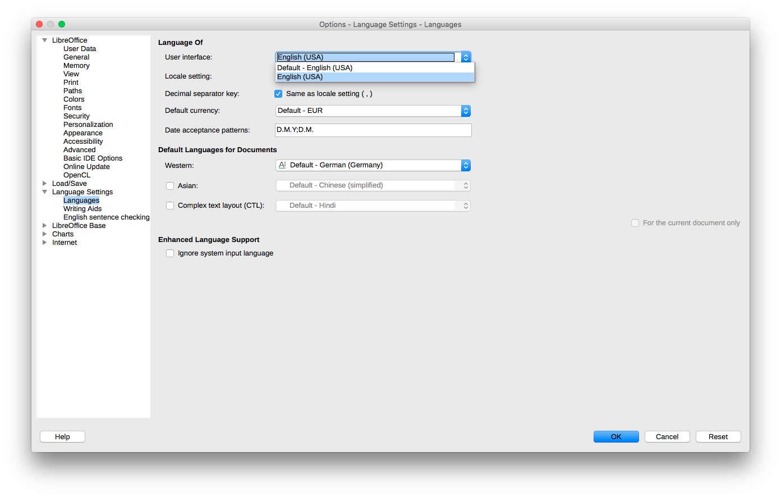Click the Reset button
The image size is (781, 497).
(718, 437)
